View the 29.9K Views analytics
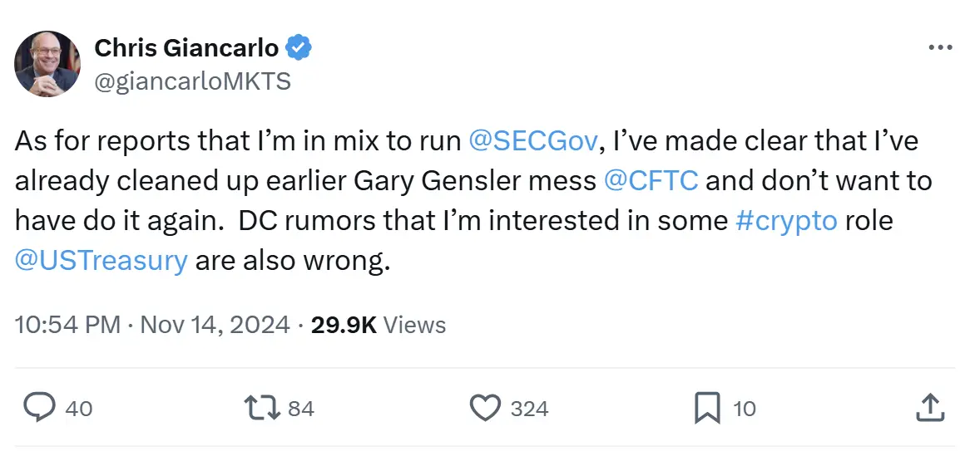 pos(379,325)
